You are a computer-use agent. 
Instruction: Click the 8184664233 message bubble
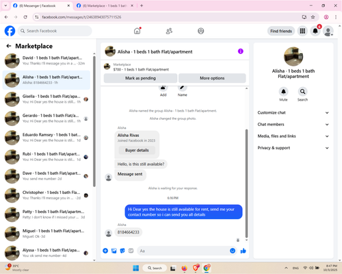[x=129, y=232]
